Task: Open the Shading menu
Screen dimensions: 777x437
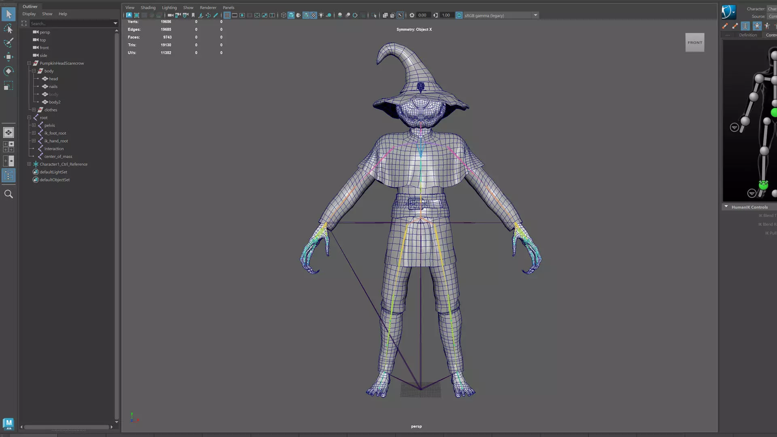Action: [148, 8]
